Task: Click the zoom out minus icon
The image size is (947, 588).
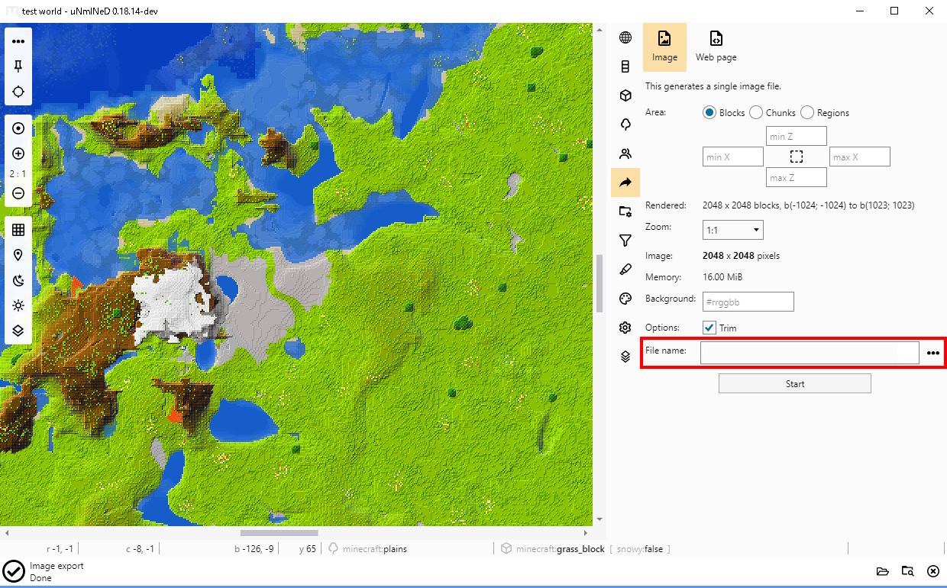Action: (x=18, y=193)
